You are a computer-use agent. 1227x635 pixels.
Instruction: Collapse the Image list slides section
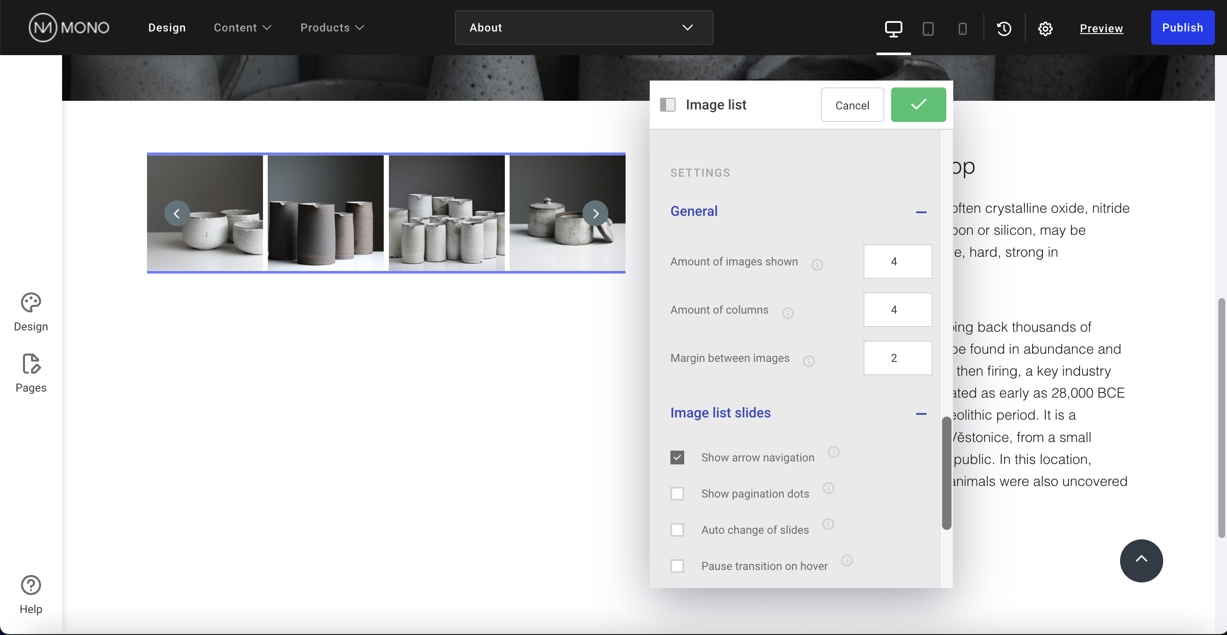(x=921, y=414)
